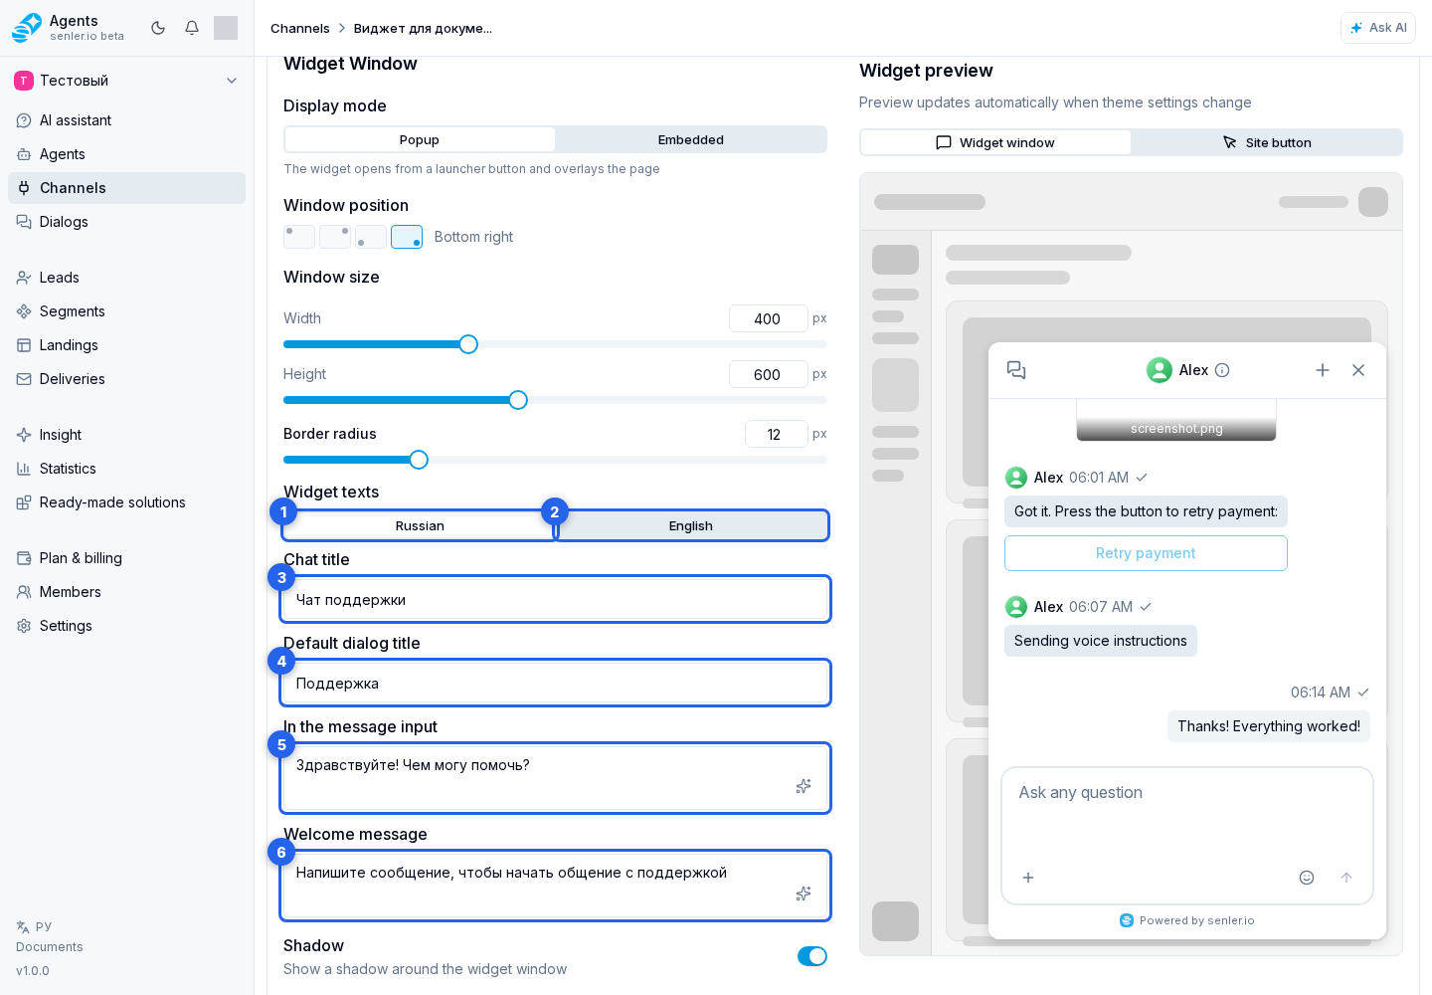
Task: Click Channels breadcrumb link
Action: (x=299, y=28)
